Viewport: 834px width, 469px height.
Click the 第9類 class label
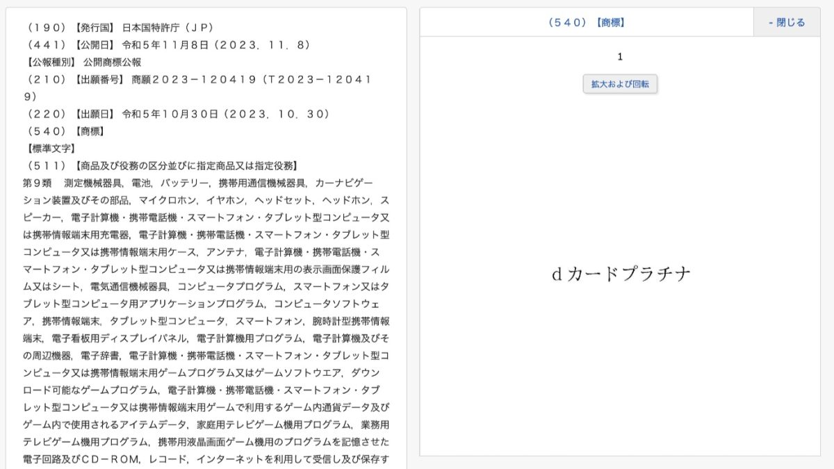point(38,183)
